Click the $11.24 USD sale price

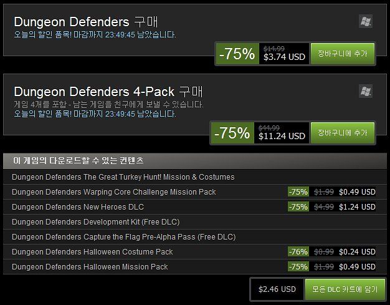(x=282, y=136)
